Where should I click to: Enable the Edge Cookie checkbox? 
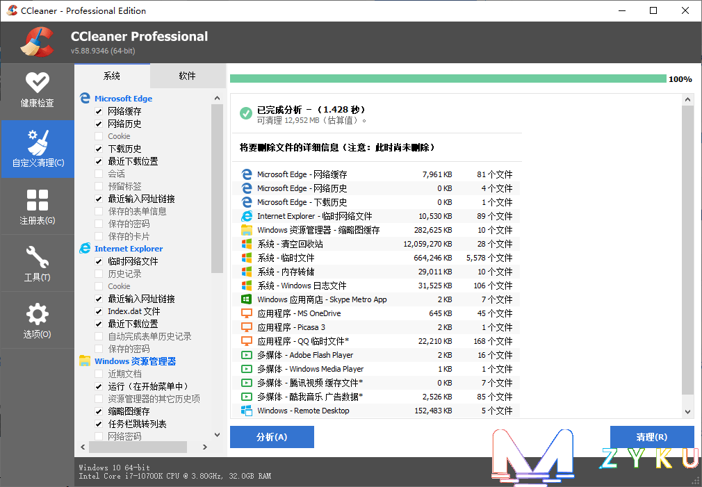click(99, 136)
